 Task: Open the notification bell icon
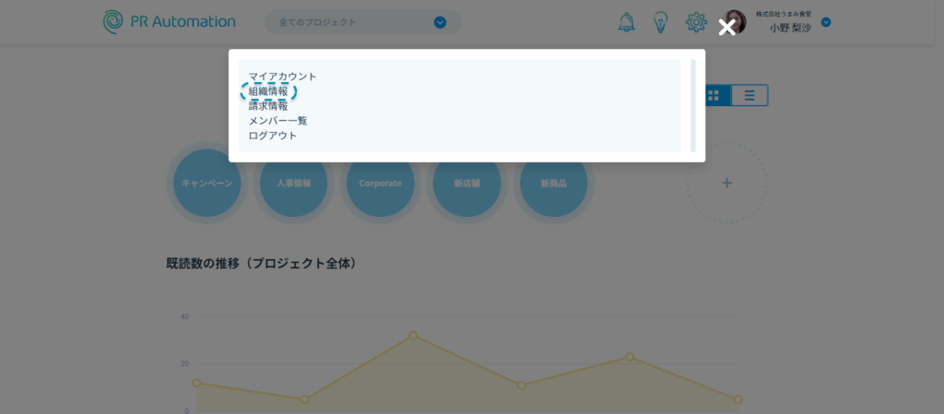[x=626, y=22]
